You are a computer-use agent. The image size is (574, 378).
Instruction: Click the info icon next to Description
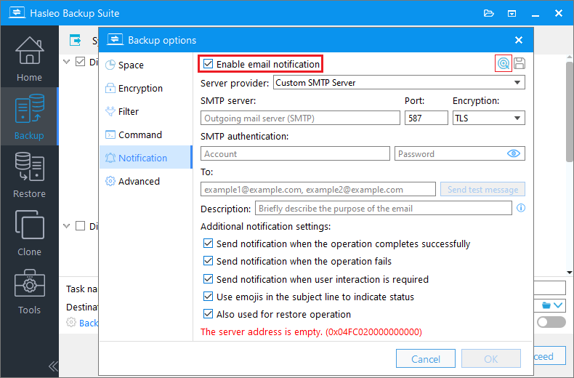[x=521, y=208]
